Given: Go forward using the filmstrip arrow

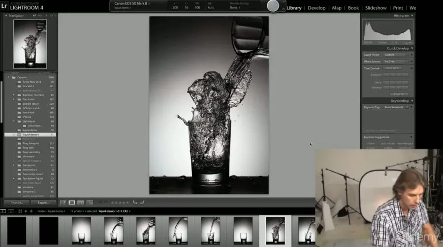Looking at the screenshot, I should tap(31, 211).
